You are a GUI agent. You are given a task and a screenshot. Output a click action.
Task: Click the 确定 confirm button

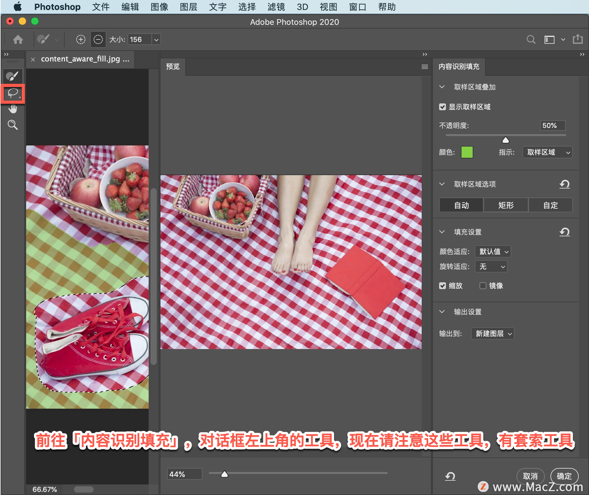[x=564, y=476]
